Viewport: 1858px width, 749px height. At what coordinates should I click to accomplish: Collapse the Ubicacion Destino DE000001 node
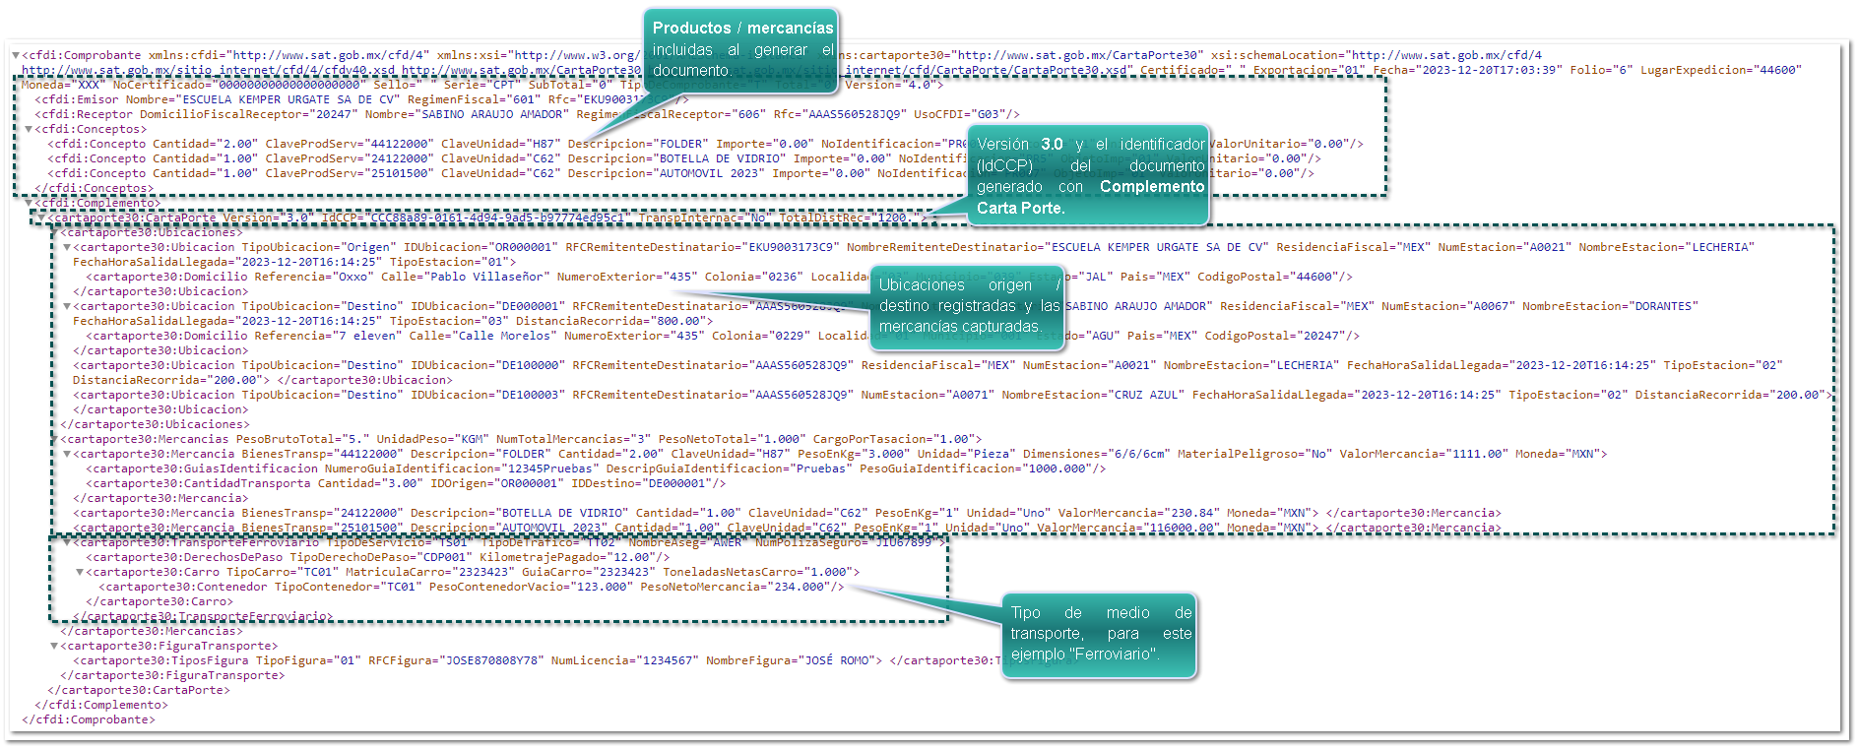[67, 306]
